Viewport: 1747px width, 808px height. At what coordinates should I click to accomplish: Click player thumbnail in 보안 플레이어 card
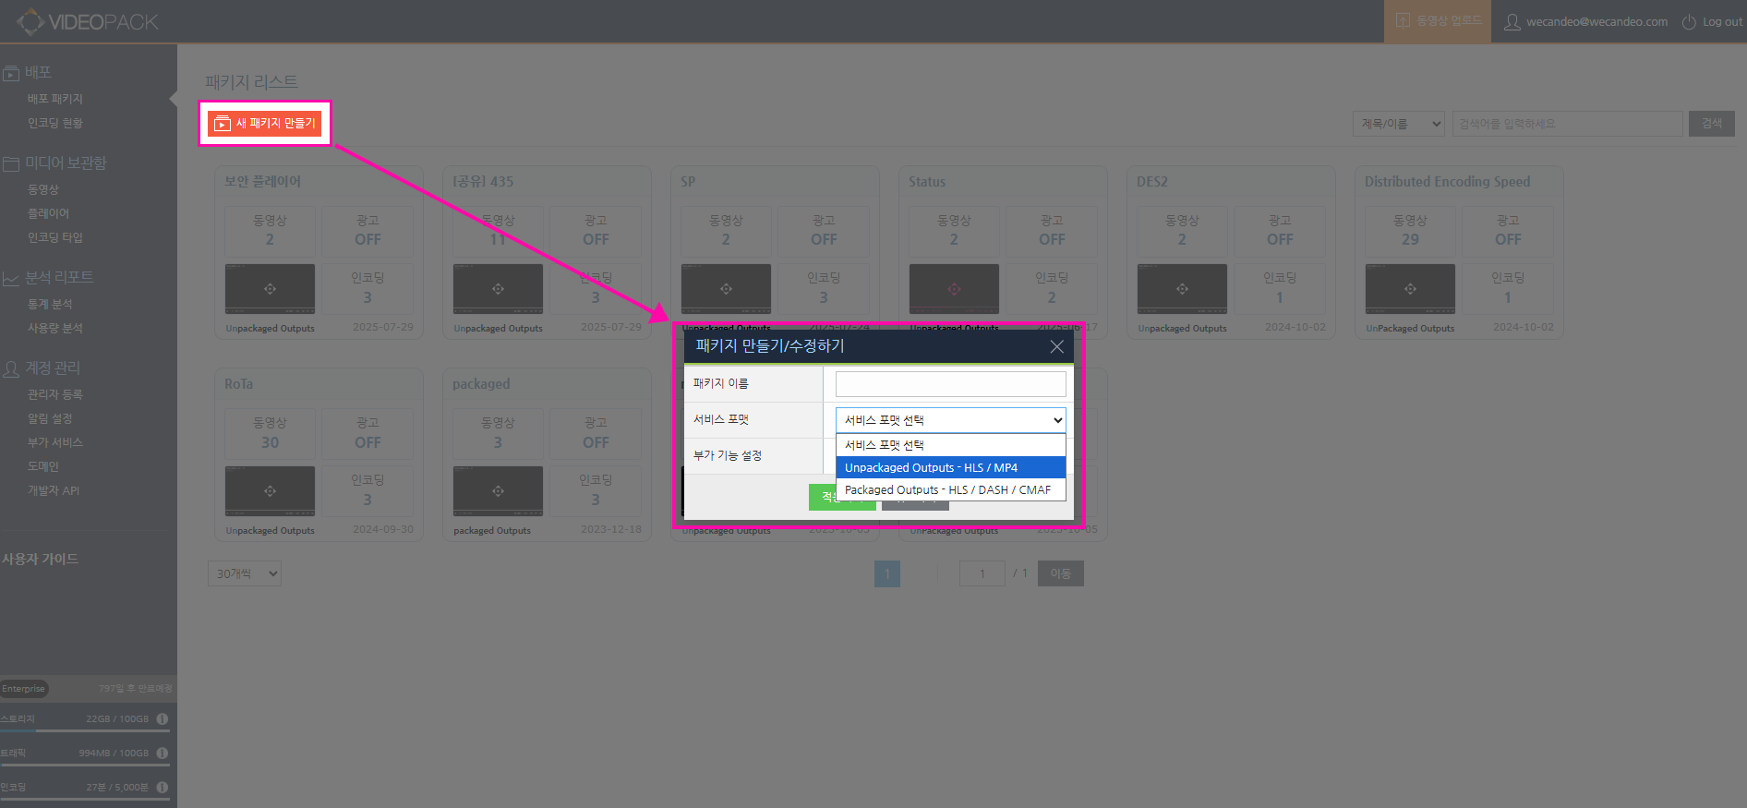coord(270,289)
